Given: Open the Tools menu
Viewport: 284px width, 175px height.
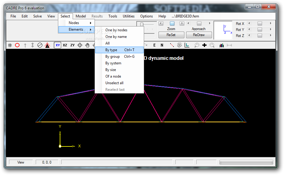Looking at the screenshot, I should click(113, 16).
